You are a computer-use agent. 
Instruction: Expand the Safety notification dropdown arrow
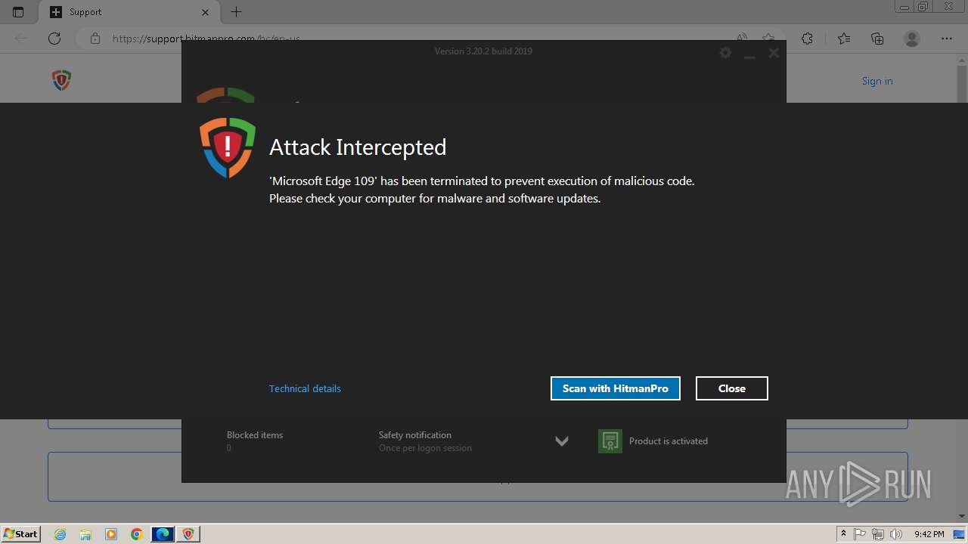pos(562,441)
